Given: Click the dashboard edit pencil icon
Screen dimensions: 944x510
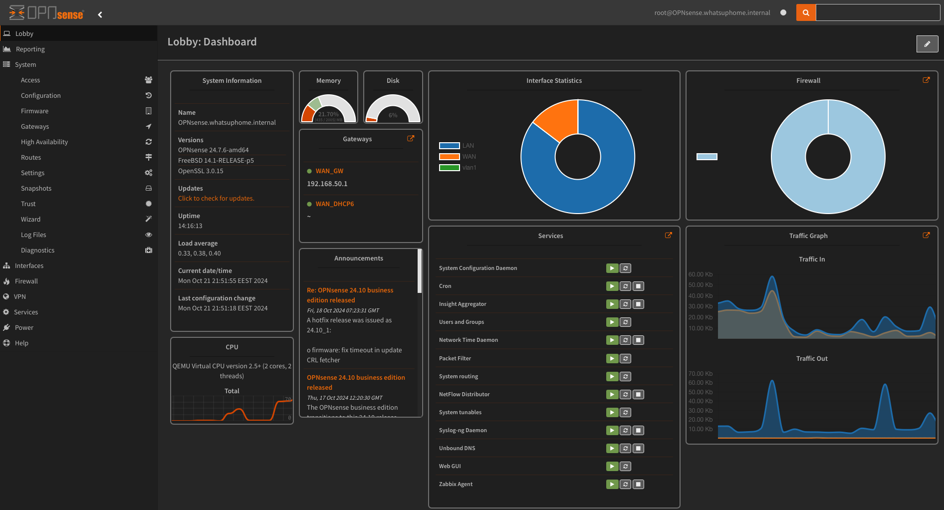Looking at the screenshot, I should click(x=927, y=44).
